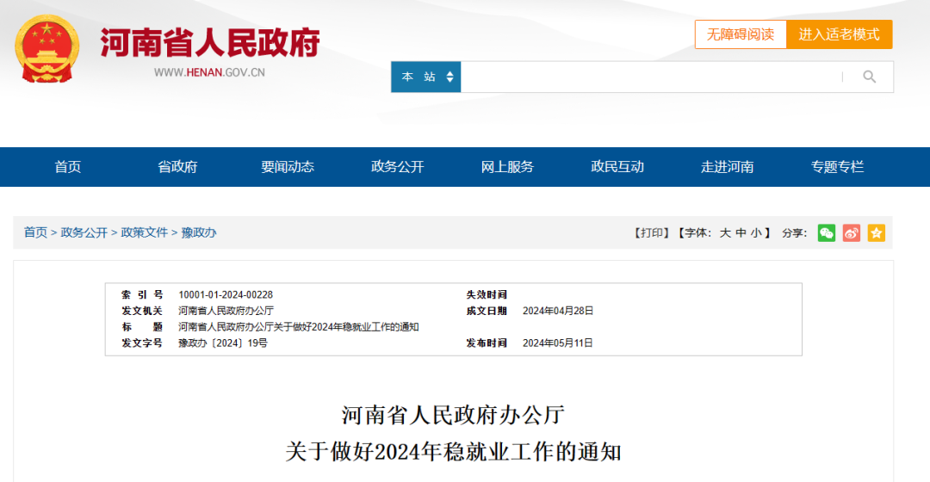930x482 pixels.
Task: Click the yellow star favorite icon
Action: click(x=876, y=233)
